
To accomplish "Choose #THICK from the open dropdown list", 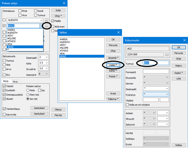I will click(12, 41).
